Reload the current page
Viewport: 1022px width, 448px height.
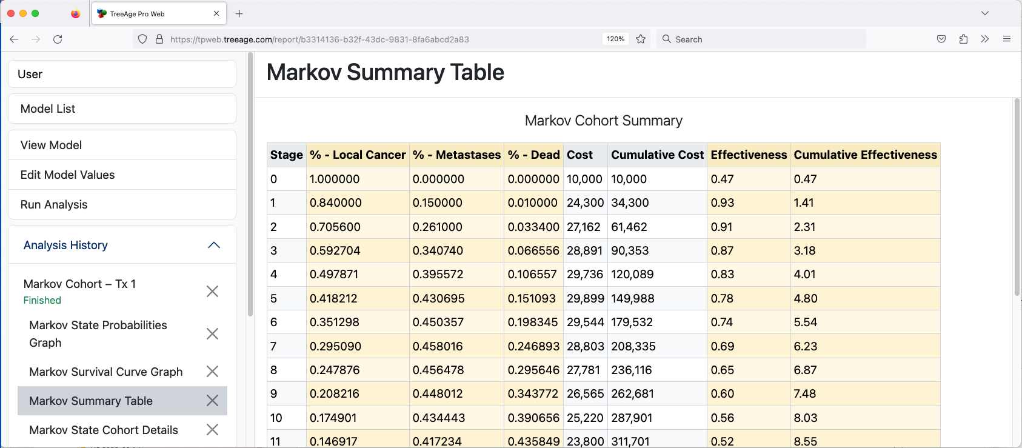58,39
